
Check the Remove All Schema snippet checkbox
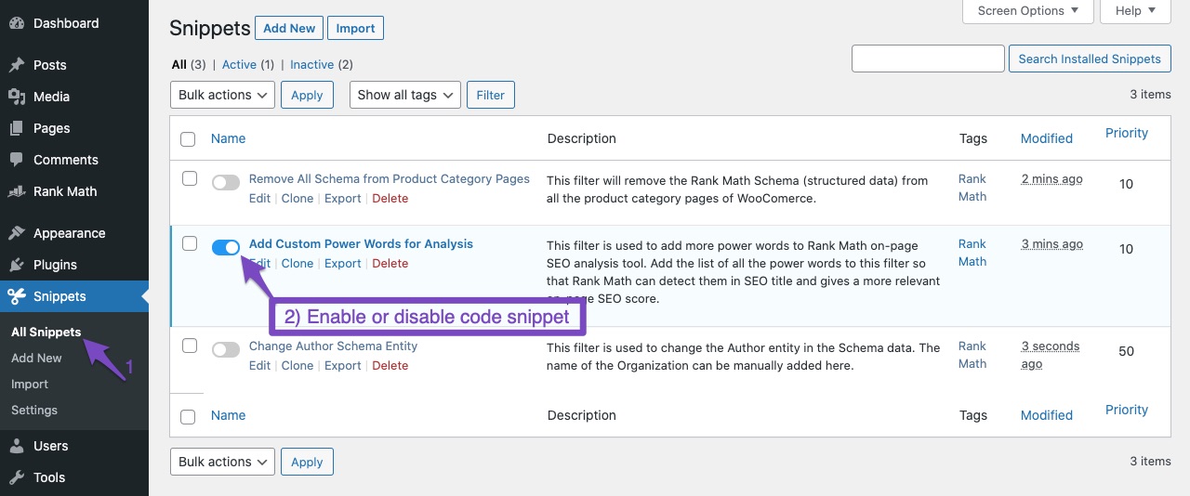pyautogui.click(x=190, y=178)
